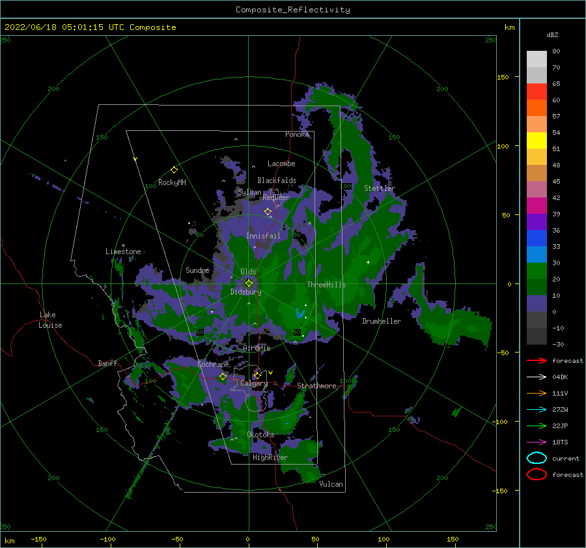This screenshot has height=548, width=586.
Task: Click the cyan current ellipse icon
Action: point(537,458)
